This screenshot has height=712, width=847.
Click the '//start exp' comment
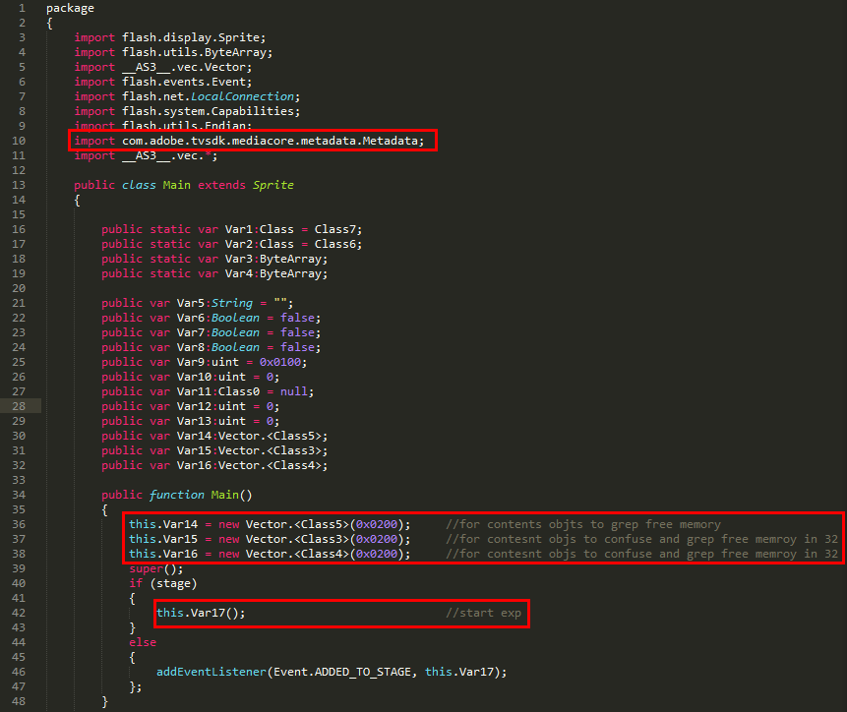(483, 613)
